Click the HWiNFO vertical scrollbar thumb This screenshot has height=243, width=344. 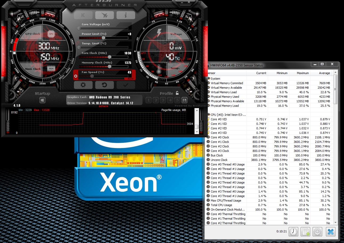(335, 89)
